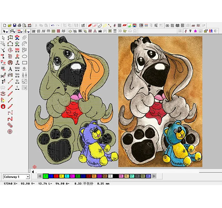Toggle the grid display icon
222x208 pixels.
(x=120, y=25)
